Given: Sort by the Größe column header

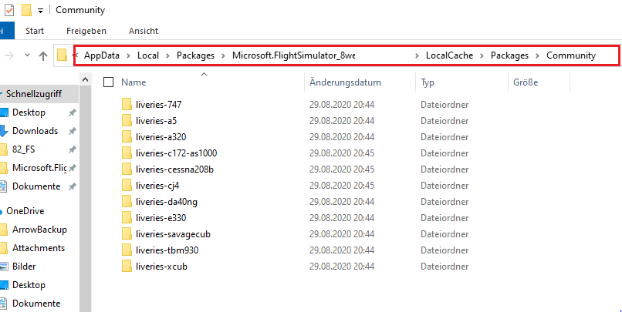Looking at the screenshot, I should point(526,82).
